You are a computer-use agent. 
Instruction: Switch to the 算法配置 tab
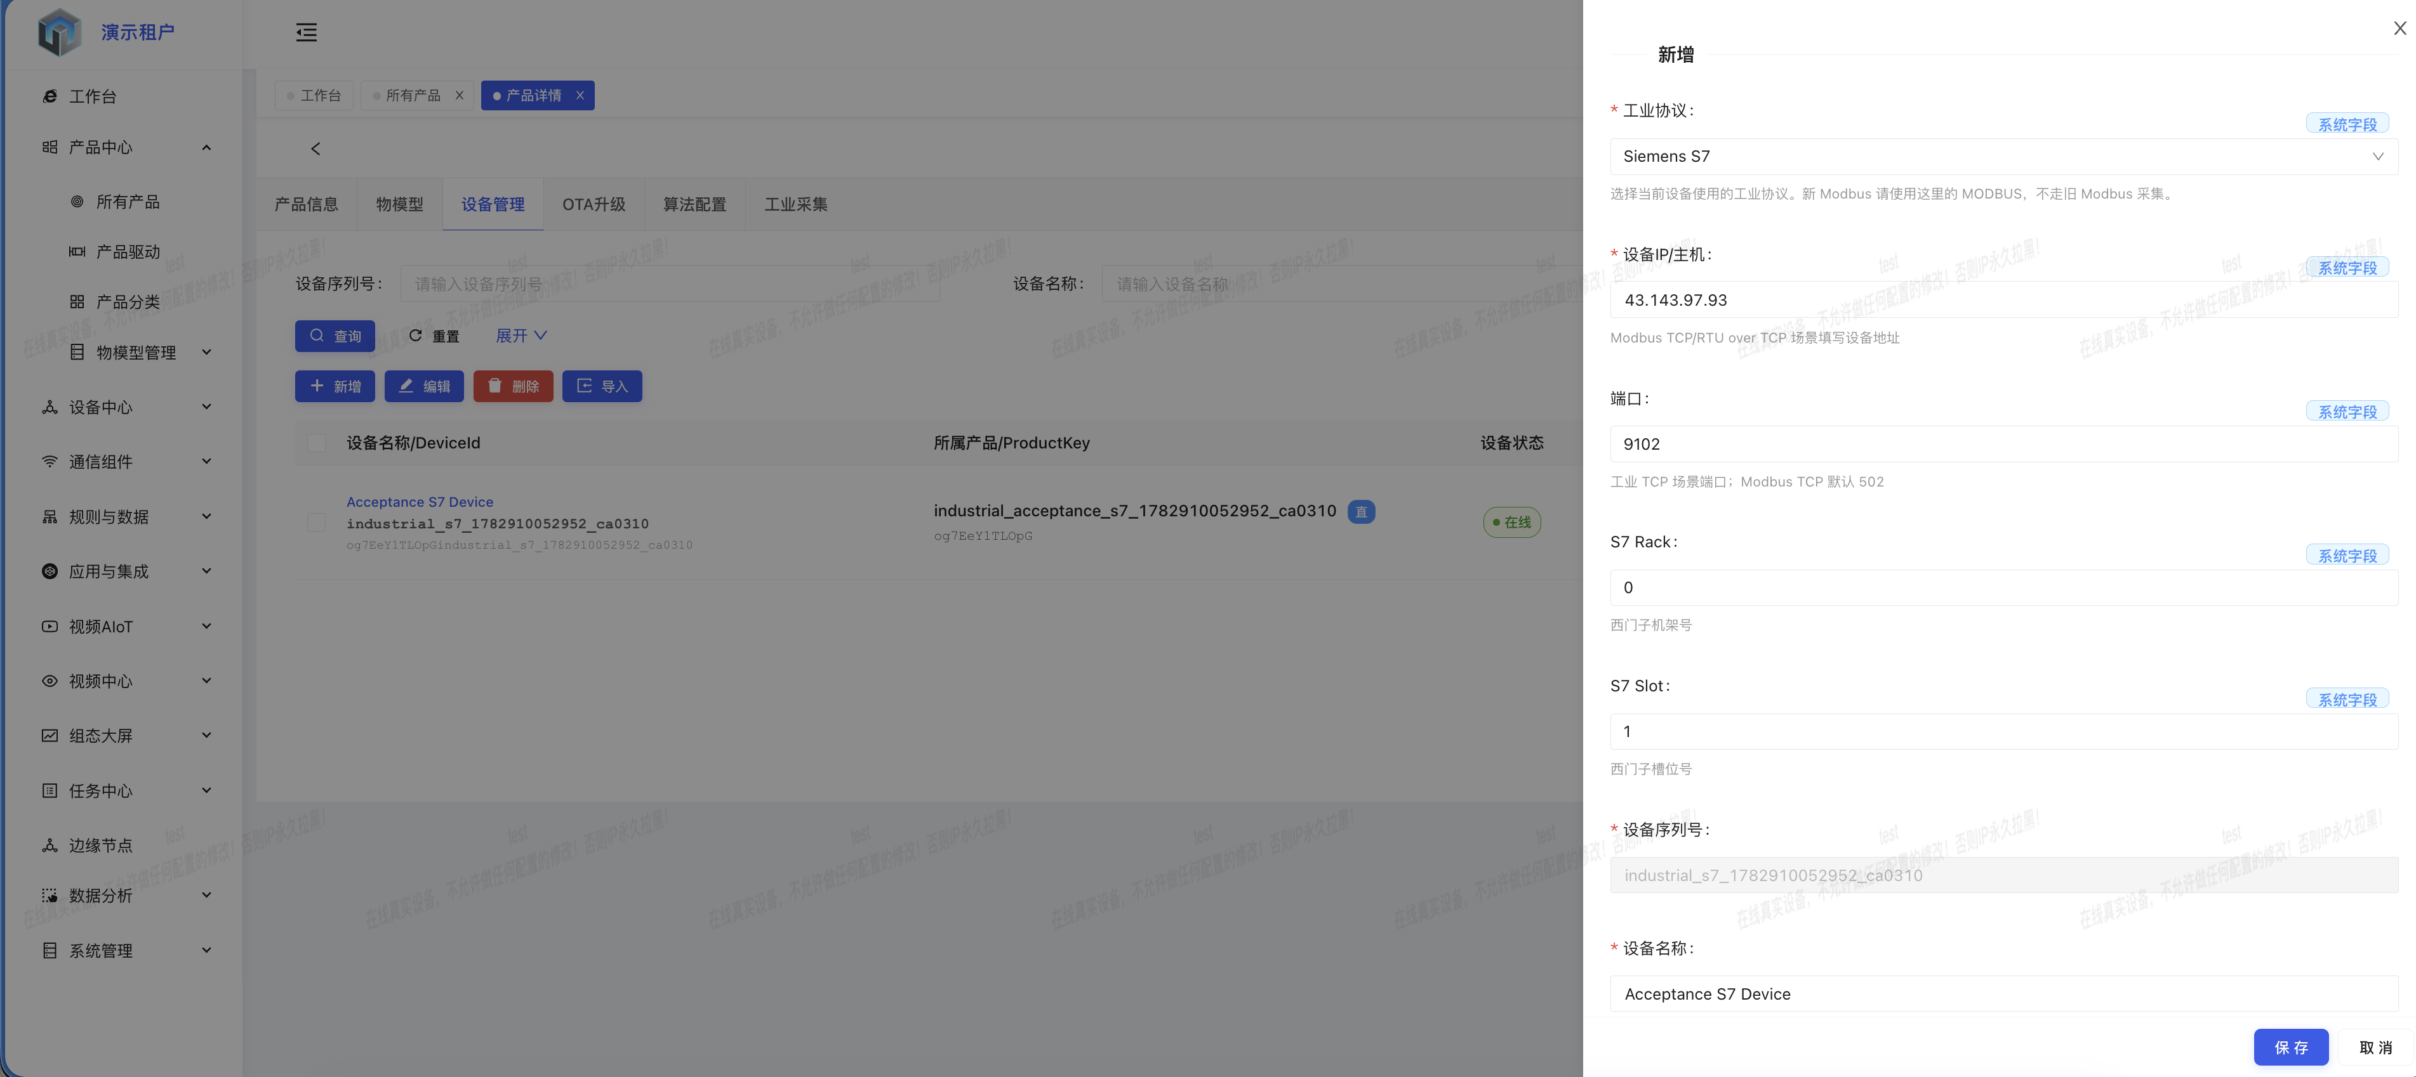point(695,204)
